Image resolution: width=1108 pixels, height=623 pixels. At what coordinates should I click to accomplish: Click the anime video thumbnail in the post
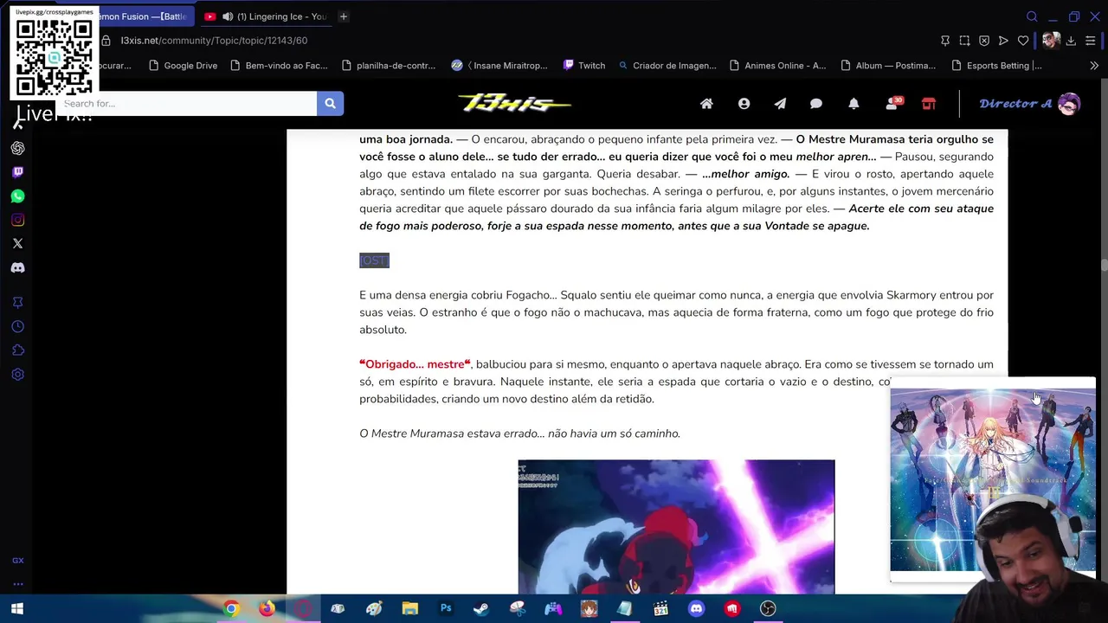676,527
